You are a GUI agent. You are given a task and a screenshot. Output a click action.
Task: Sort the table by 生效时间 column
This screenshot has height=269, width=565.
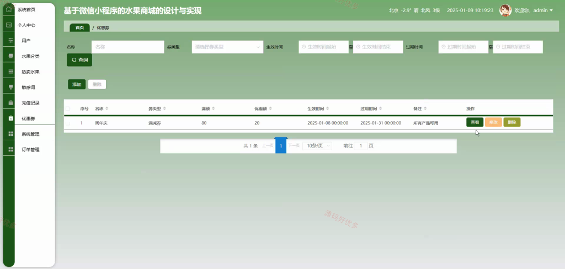coord(327,108)
